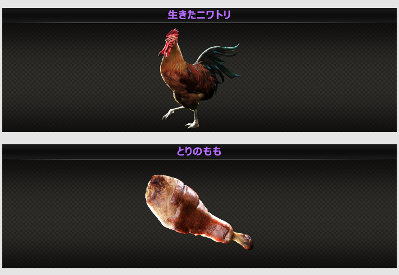Click the live rooster image

click(199, 78)
